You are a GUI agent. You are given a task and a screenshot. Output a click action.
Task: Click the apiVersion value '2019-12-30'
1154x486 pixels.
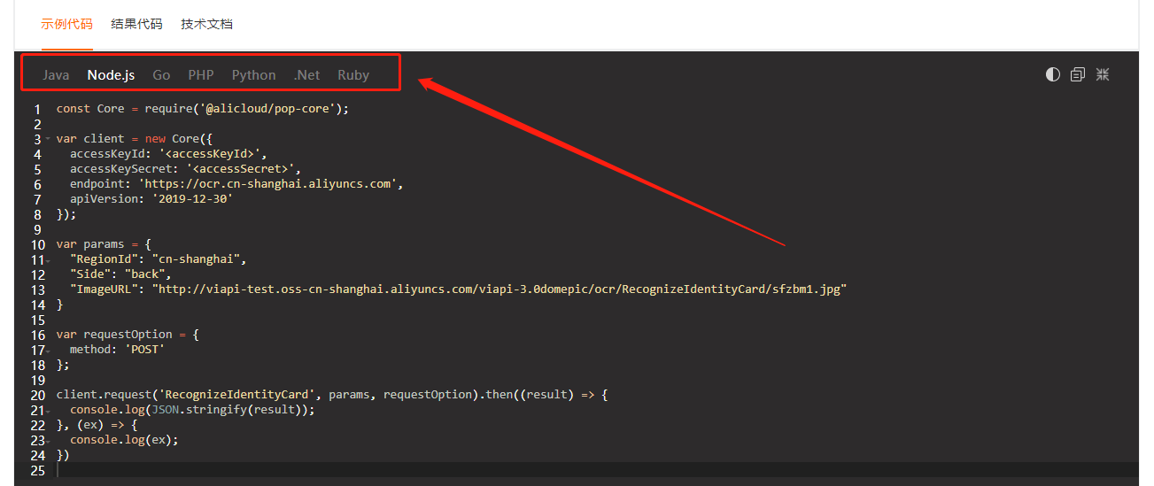click(193, 199)
